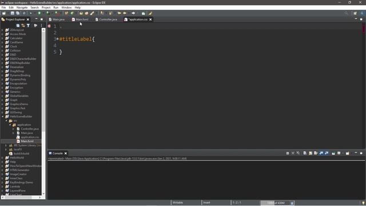
Task: Click the Open Perspective icon at top right
Action: pyautogui.click(x=355, y=13)
